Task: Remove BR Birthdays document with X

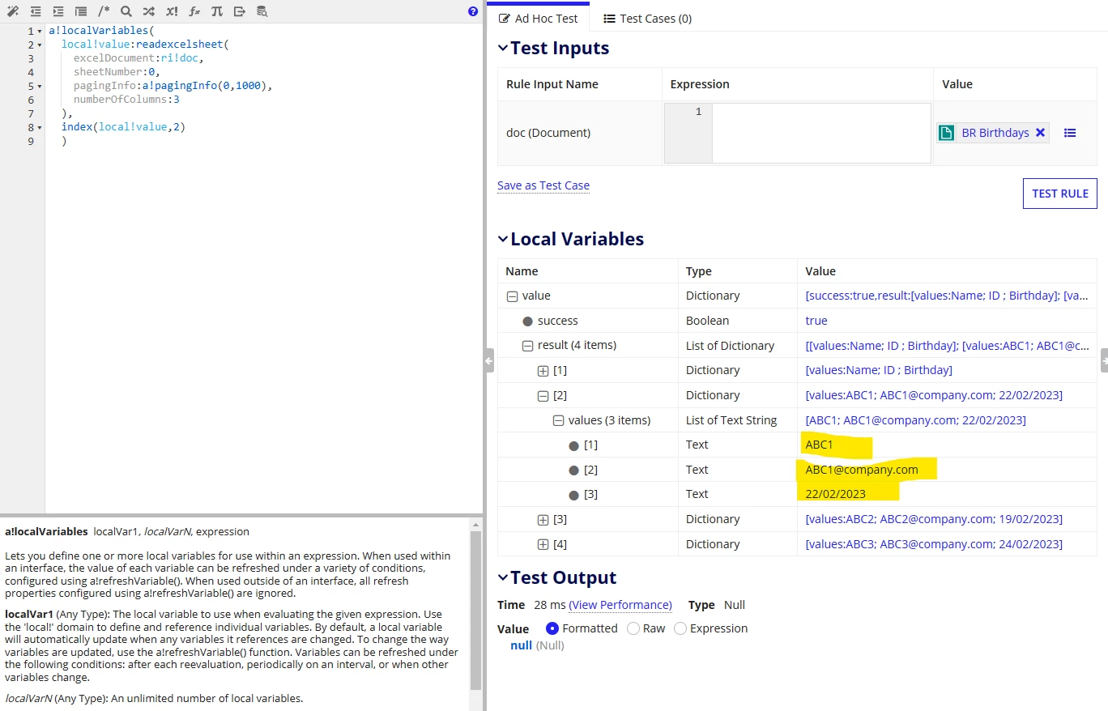Action: pos(1040,133)
